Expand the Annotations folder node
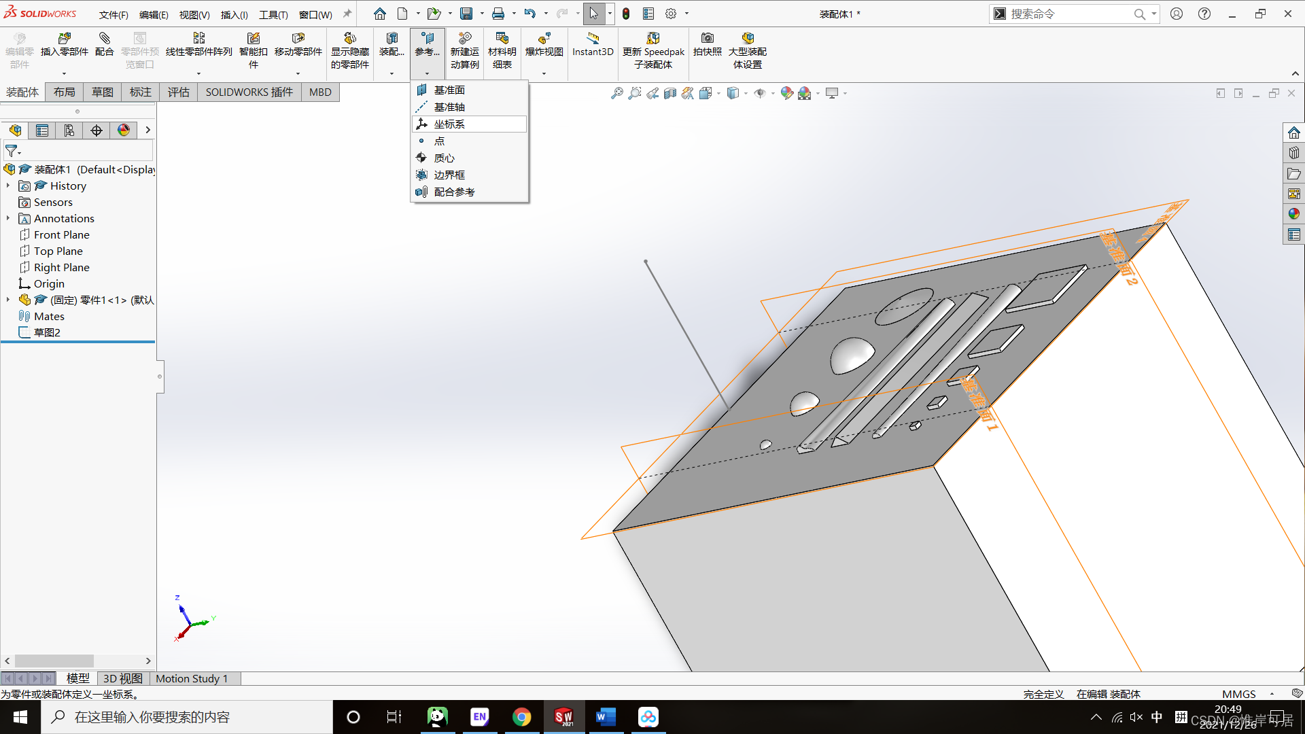The width and height of the screenshot is (1305, 734). click(x=8, y=218)
